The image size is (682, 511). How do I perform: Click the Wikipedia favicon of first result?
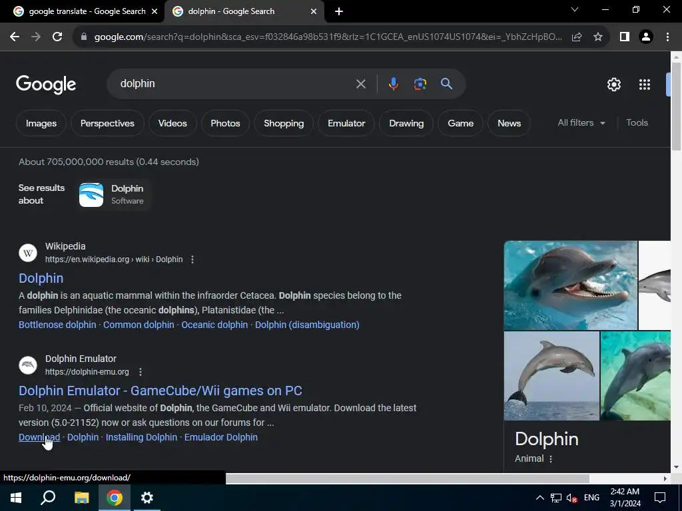click(x=28, y=253)
